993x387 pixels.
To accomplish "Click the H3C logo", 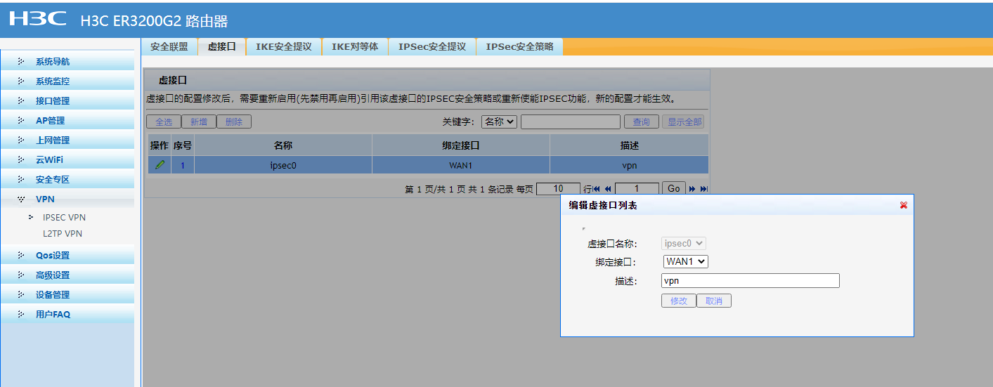I will [38, 19].
